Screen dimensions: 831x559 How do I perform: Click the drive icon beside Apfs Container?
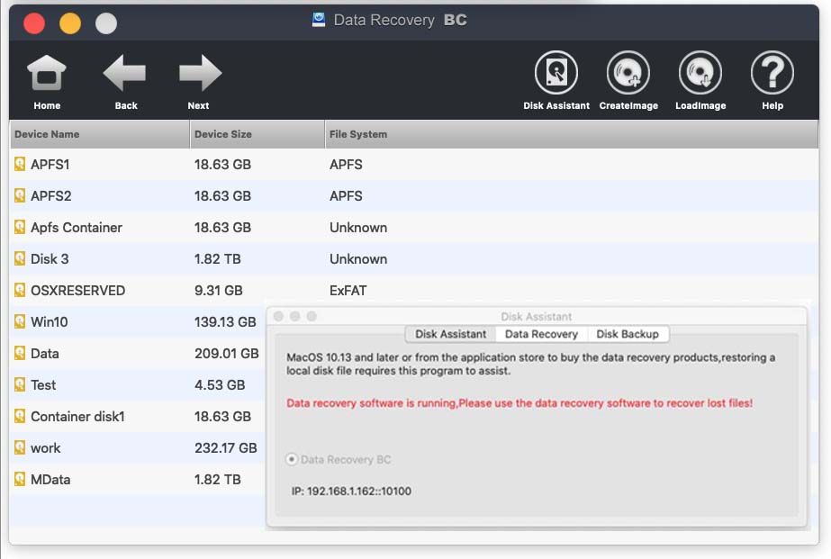coord(20,228)
